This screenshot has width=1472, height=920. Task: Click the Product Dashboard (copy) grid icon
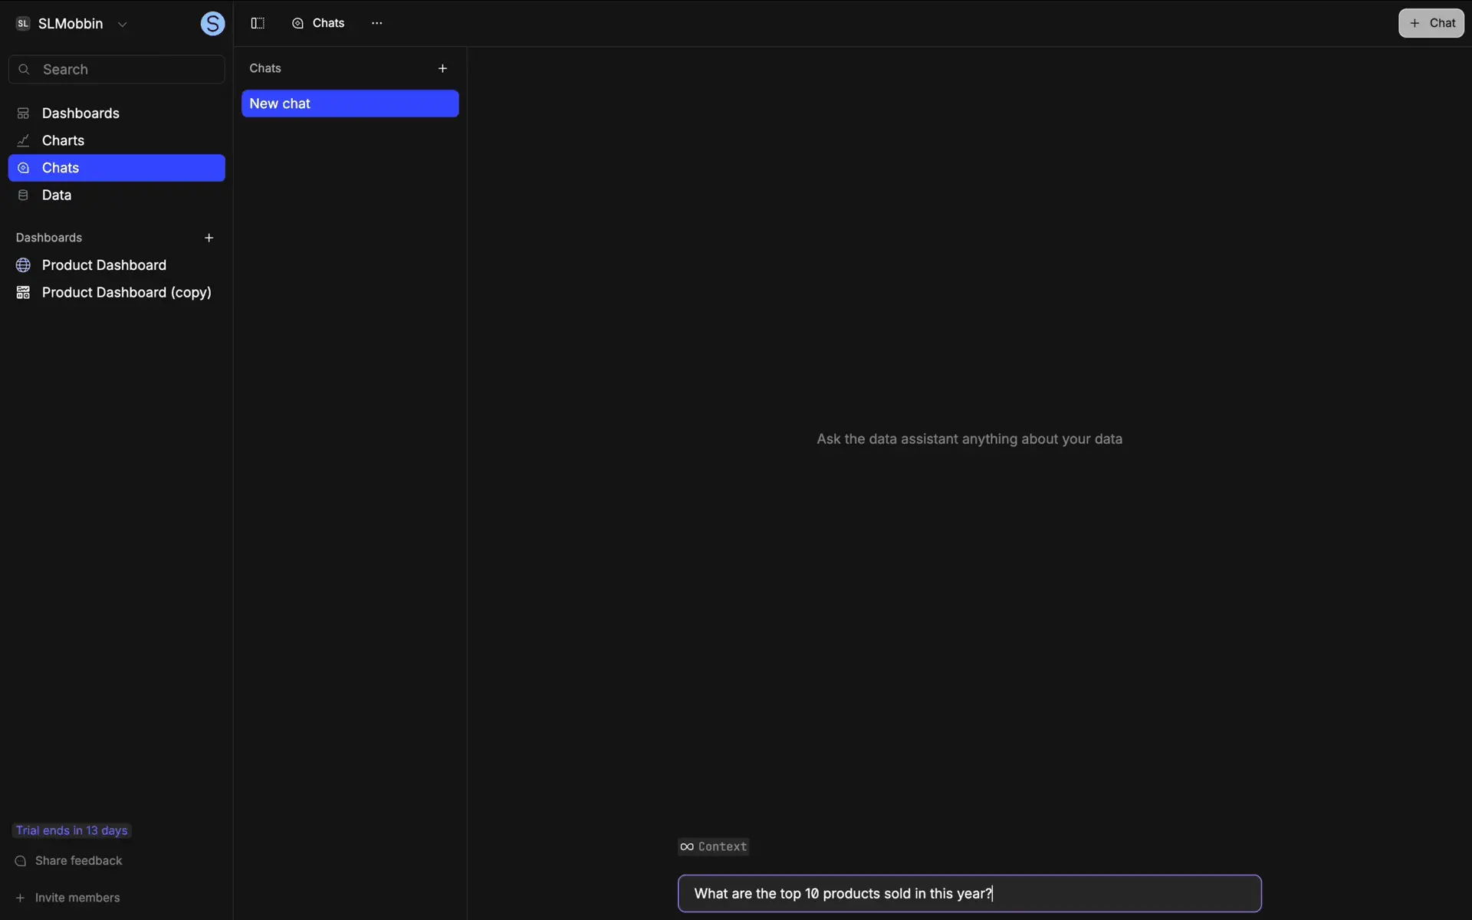23,292
